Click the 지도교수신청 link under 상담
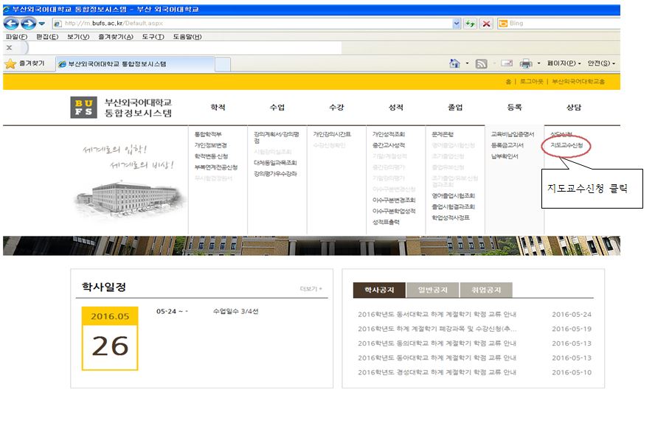The height and width of the screenshot is (426, 655). [566, 145]
